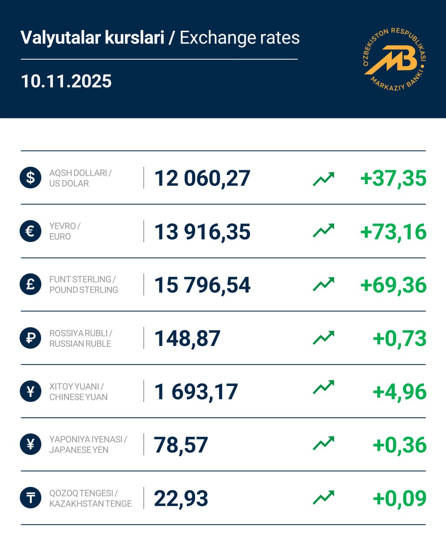Click the date 10.11.2025
Screen dimensions: 446x557
[66, 81]
